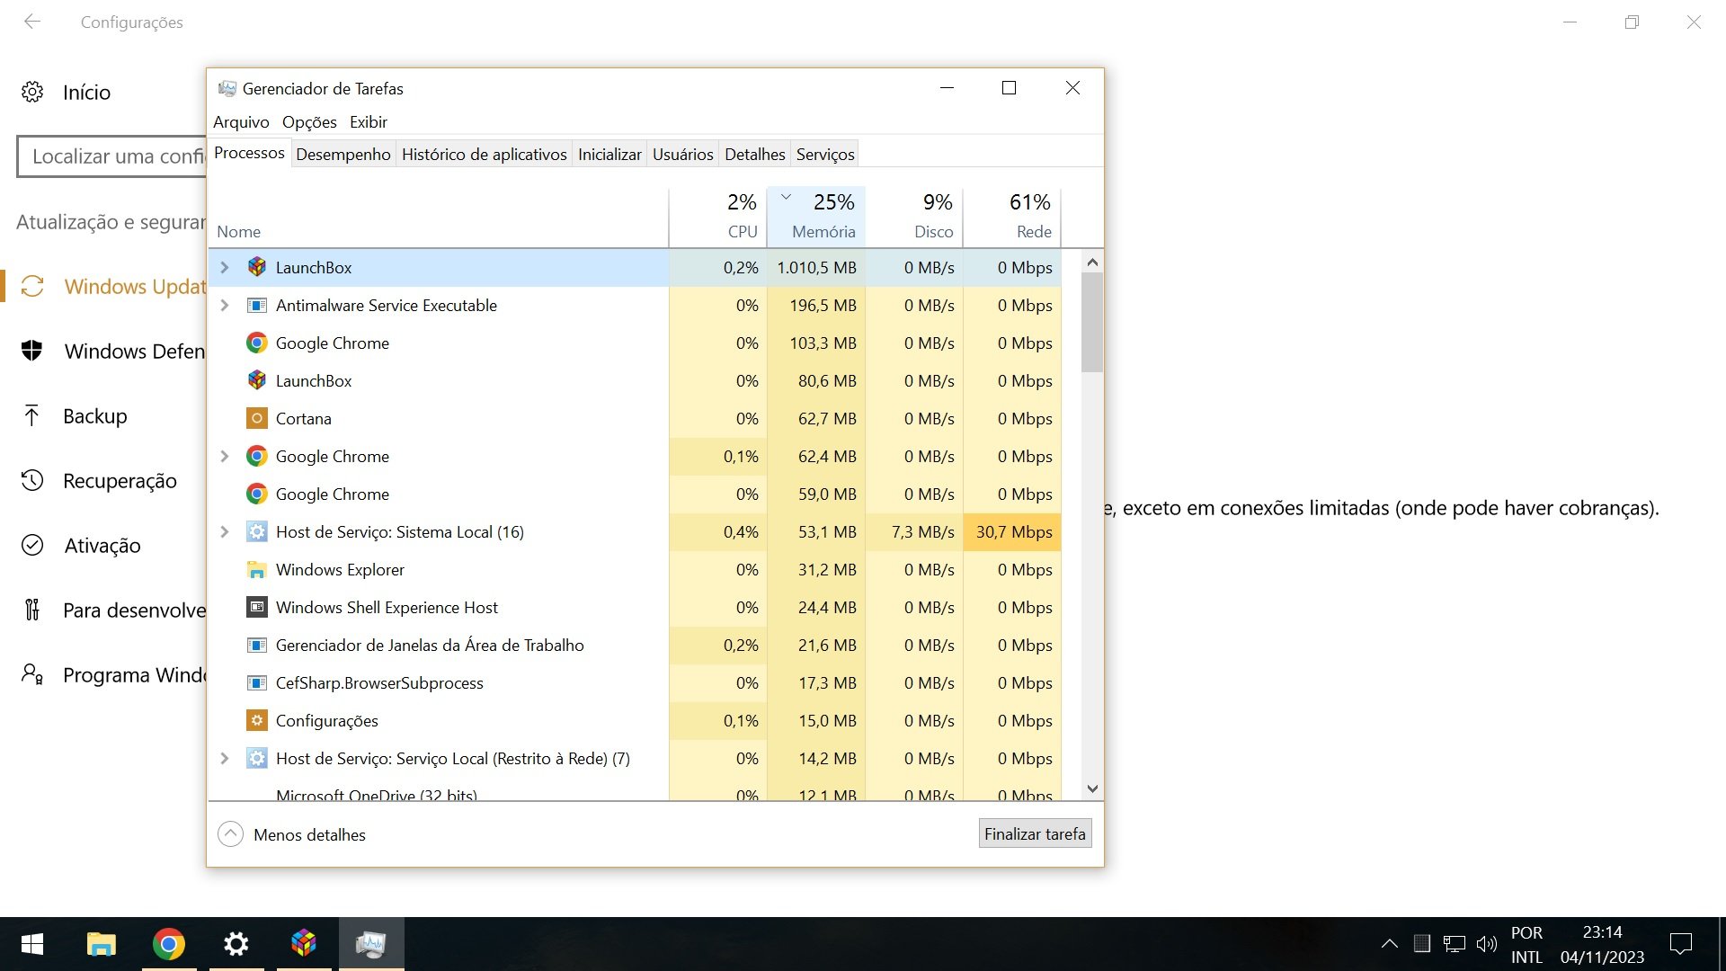Image resolution: width=1726 pixels, height=971 pixels.
Task: Click the LaunchBox icon in the 1.010,5 MB row
Action: coord(257,267)
